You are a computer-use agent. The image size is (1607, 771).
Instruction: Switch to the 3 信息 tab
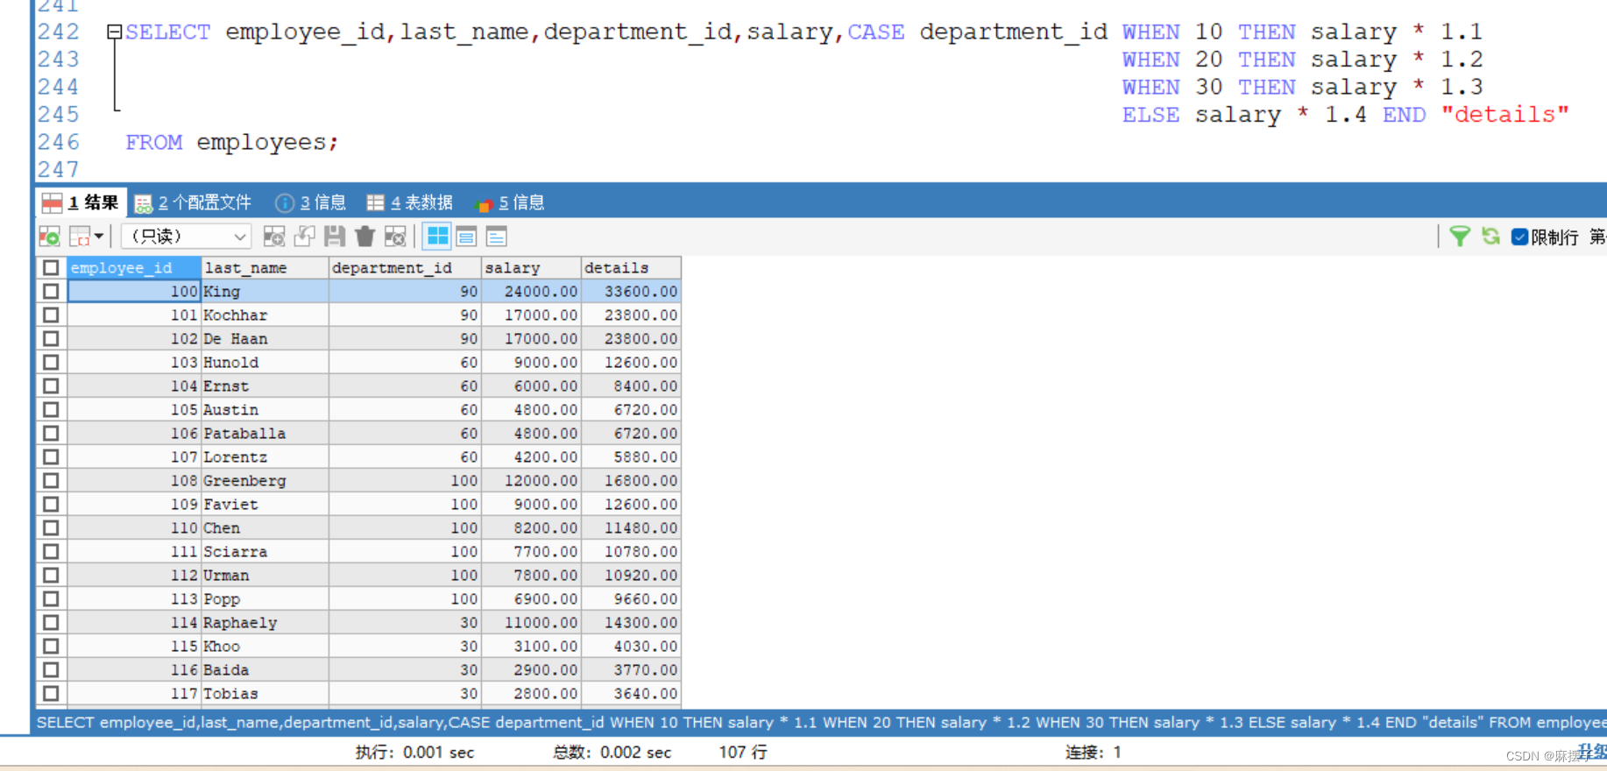point(311,202)
